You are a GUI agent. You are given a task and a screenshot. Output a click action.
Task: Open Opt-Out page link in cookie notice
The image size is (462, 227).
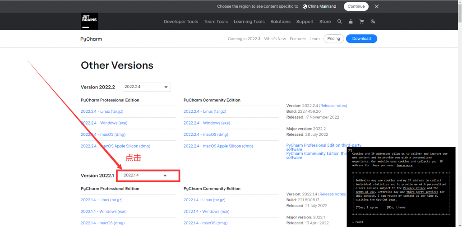(x=386, y=199)
